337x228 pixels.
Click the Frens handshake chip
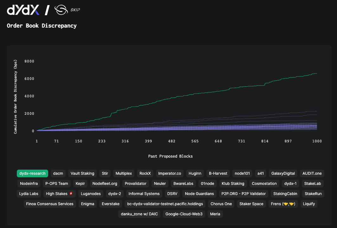tap(283, 204)
